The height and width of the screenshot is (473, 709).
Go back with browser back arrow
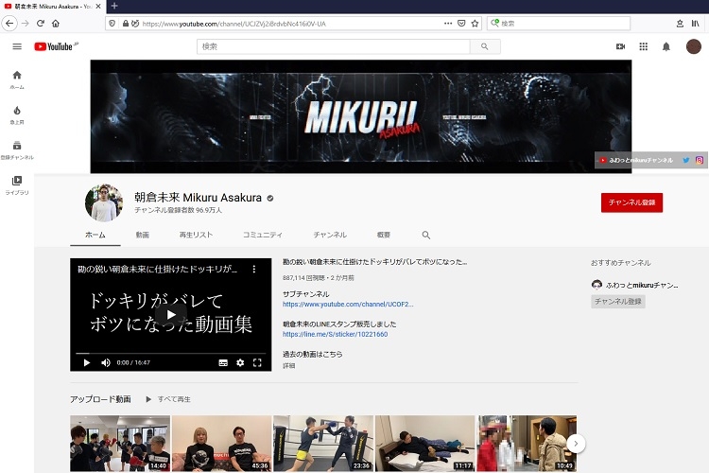[x=9, y=24]
